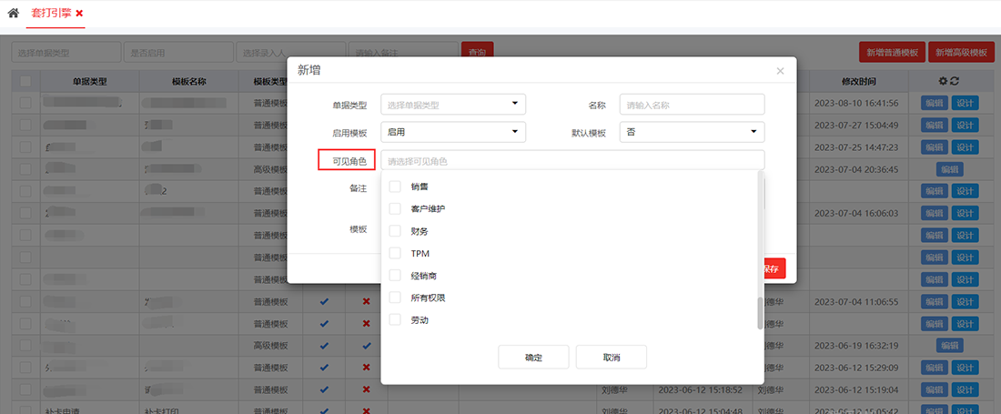Close the 套打引擎 tab with red X
Screen dimensions: 1001x414
(79, 14)
